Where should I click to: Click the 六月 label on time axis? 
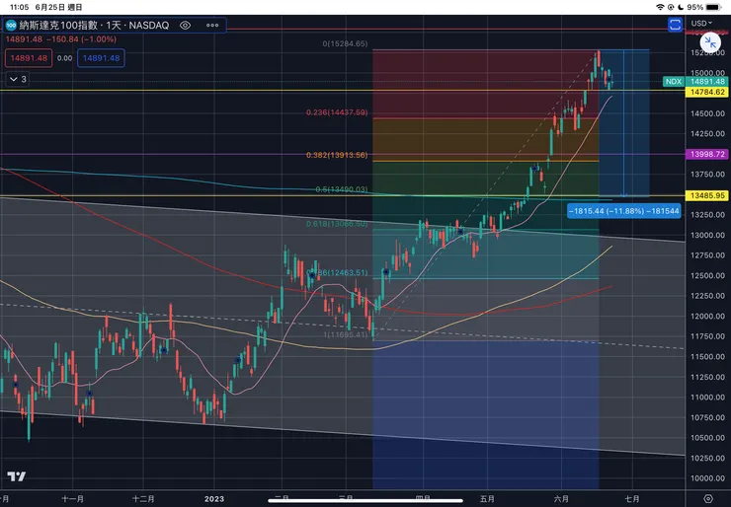click(x=561, y=499)
